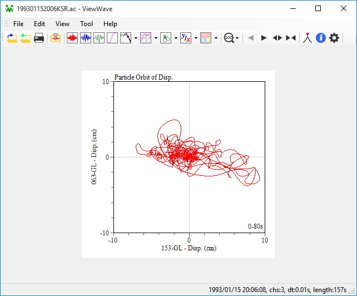Viewport: 357px width, 296px height.
Task: Show the blue velocity waveform view
Action: tap(86, 38)
